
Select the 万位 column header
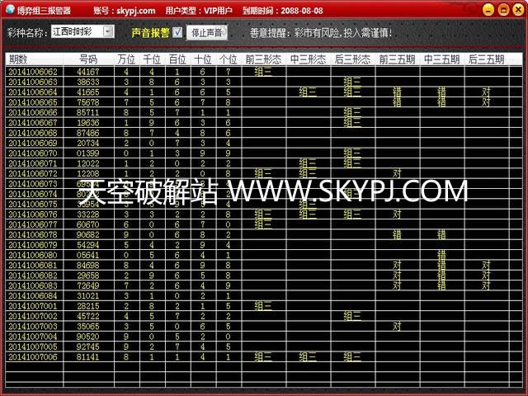[126, 59]
